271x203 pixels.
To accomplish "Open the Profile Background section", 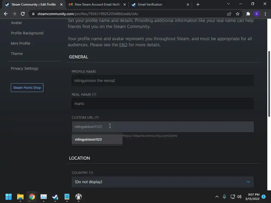I will click(27, 33).
